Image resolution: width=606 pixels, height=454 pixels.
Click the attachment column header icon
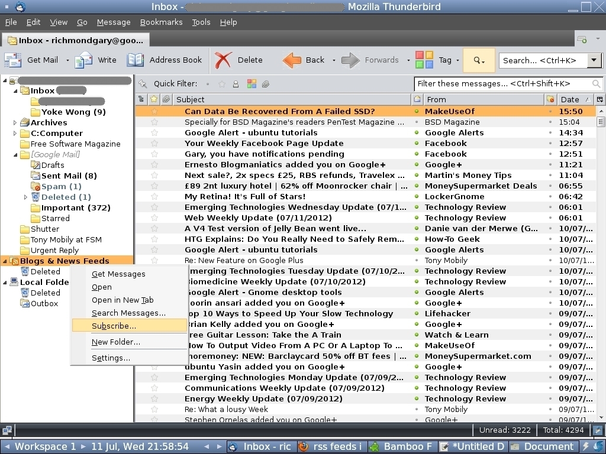point(166,99)
